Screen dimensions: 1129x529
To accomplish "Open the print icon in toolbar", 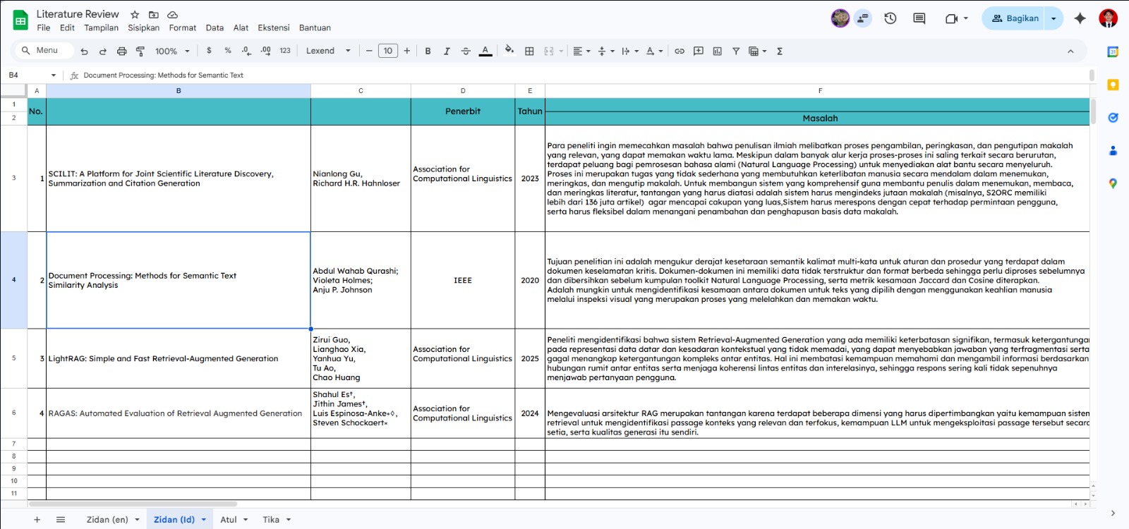I will coord(121,51).
